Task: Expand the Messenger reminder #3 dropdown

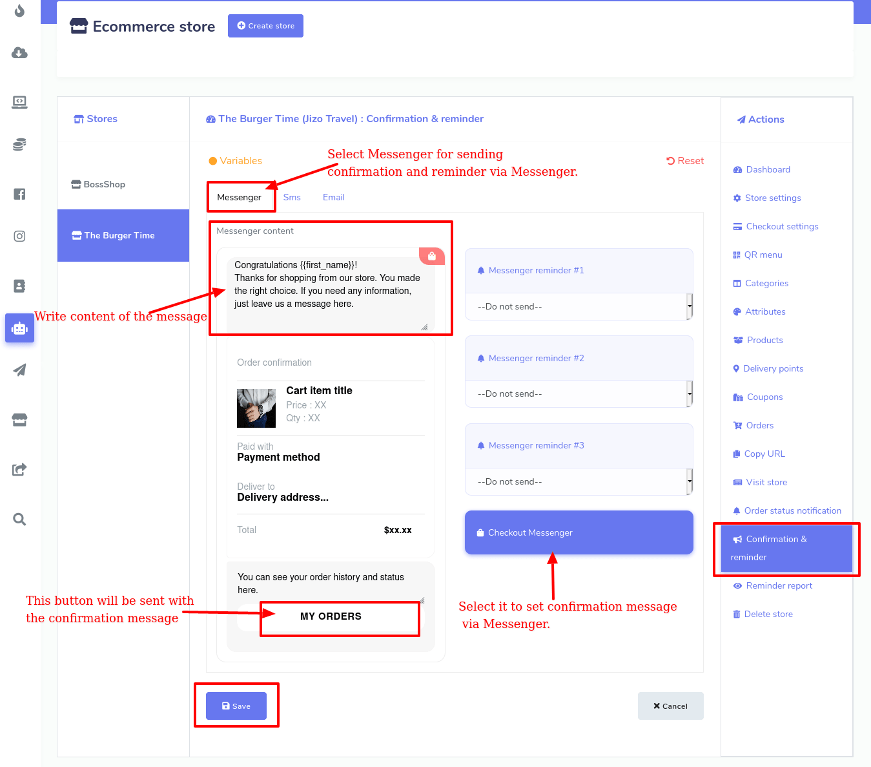Action: tap(579, 481)
